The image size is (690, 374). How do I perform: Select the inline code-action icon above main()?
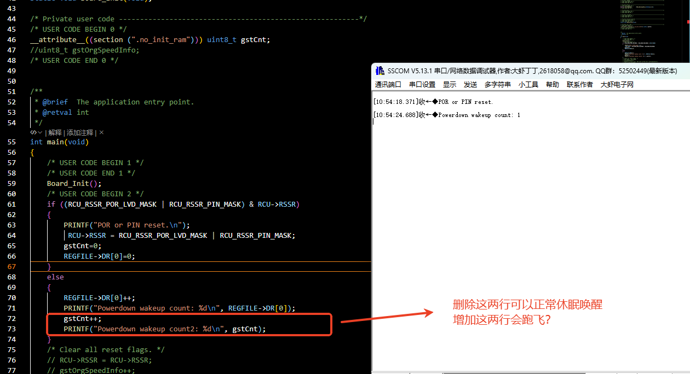click(33, 132)
